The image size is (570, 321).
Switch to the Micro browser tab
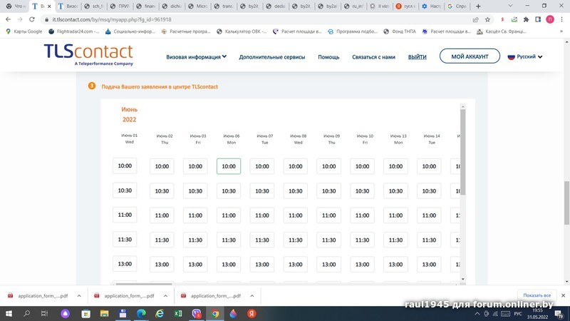pos(199,6)
